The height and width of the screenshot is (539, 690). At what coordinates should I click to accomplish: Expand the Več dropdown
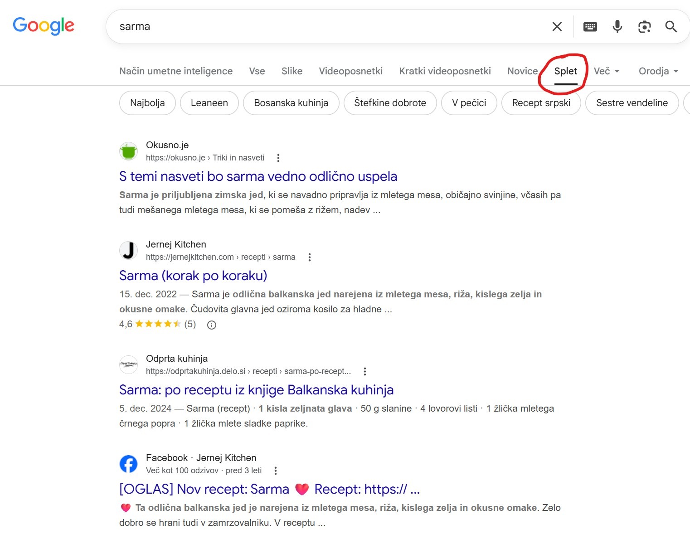(606, 71)
